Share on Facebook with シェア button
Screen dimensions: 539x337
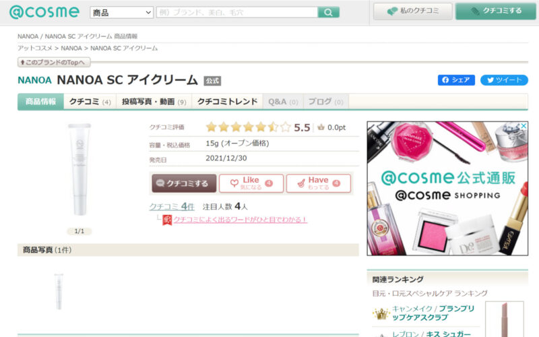(456, 80)
